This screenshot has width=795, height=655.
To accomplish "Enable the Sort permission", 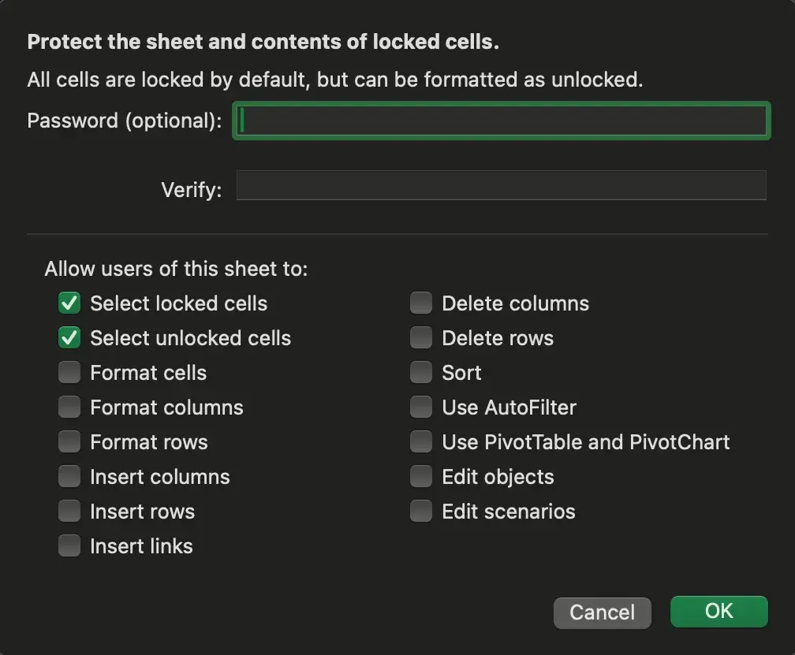I will pyautogui.click(x=421, y=372).
